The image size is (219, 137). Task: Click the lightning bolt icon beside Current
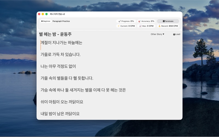click(119, 26)
